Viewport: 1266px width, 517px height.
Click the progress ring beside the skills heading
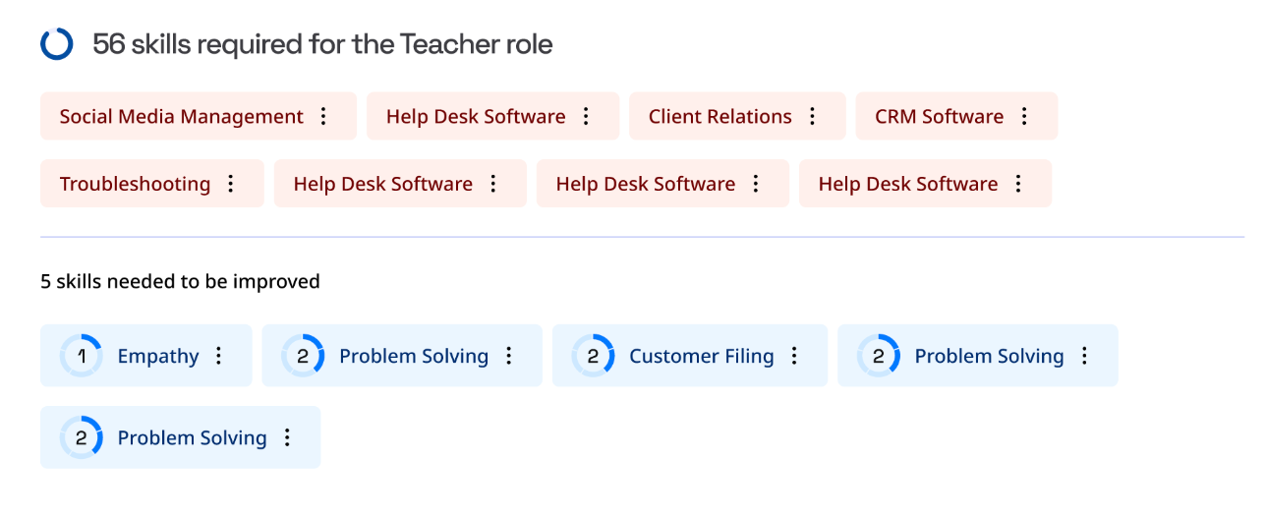tap(57, 44)
